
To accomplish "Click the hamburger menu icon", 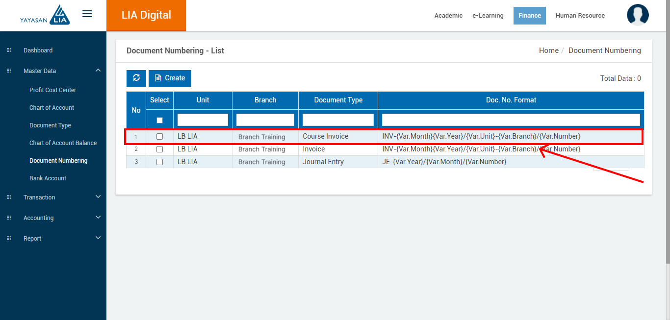I will click(87, 14).
